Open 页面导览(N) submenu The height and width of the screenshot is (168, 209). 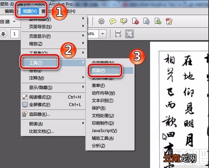click(x=53, y=27)
